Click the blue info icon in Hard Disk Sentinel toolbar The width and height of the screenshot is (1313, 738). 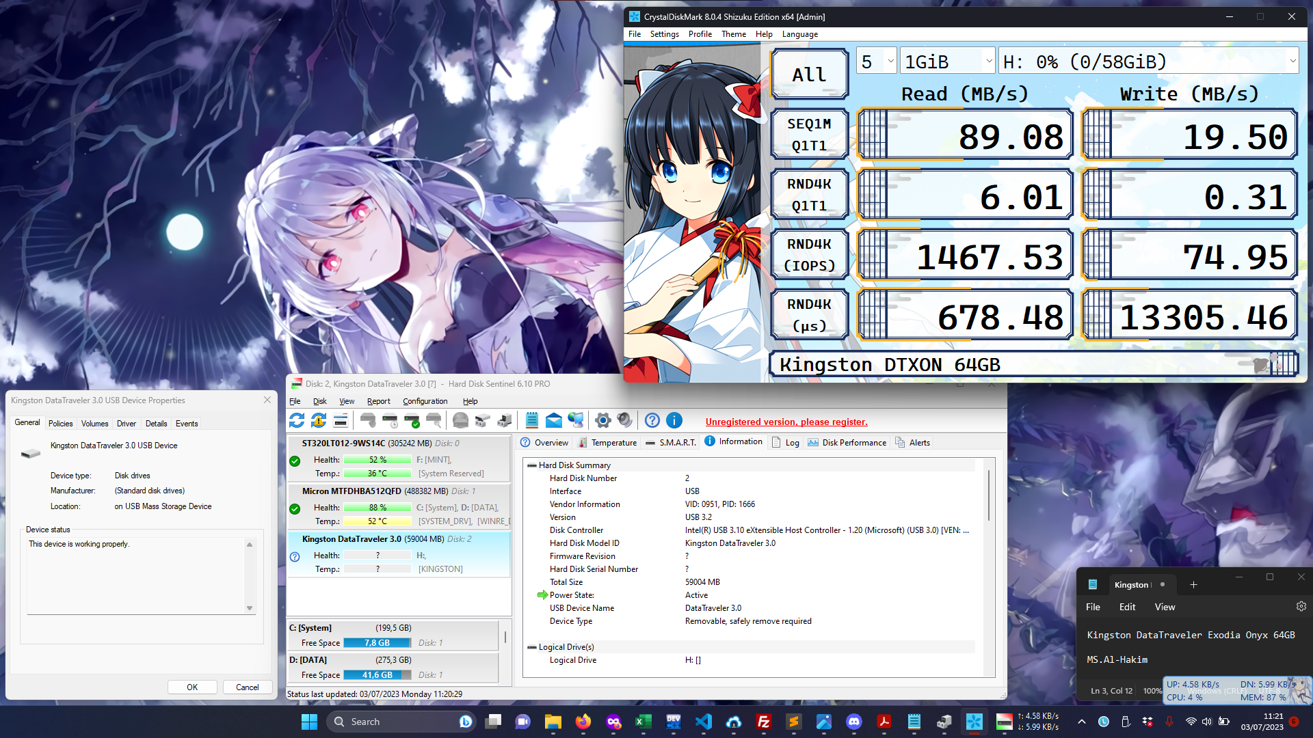tap(674, 420)
